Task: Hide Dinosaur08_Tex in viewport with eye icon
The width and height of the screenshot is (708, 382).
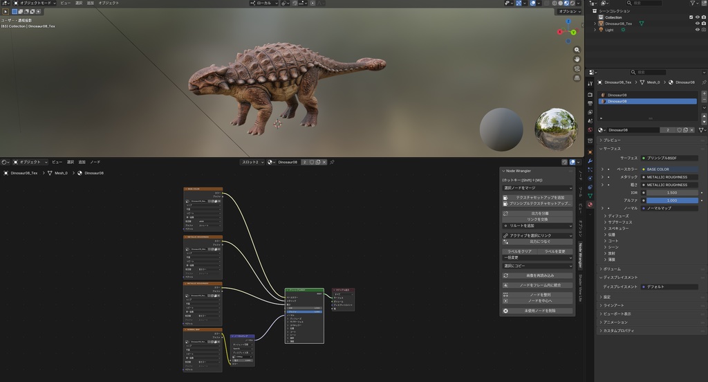Action: (697, 24)
